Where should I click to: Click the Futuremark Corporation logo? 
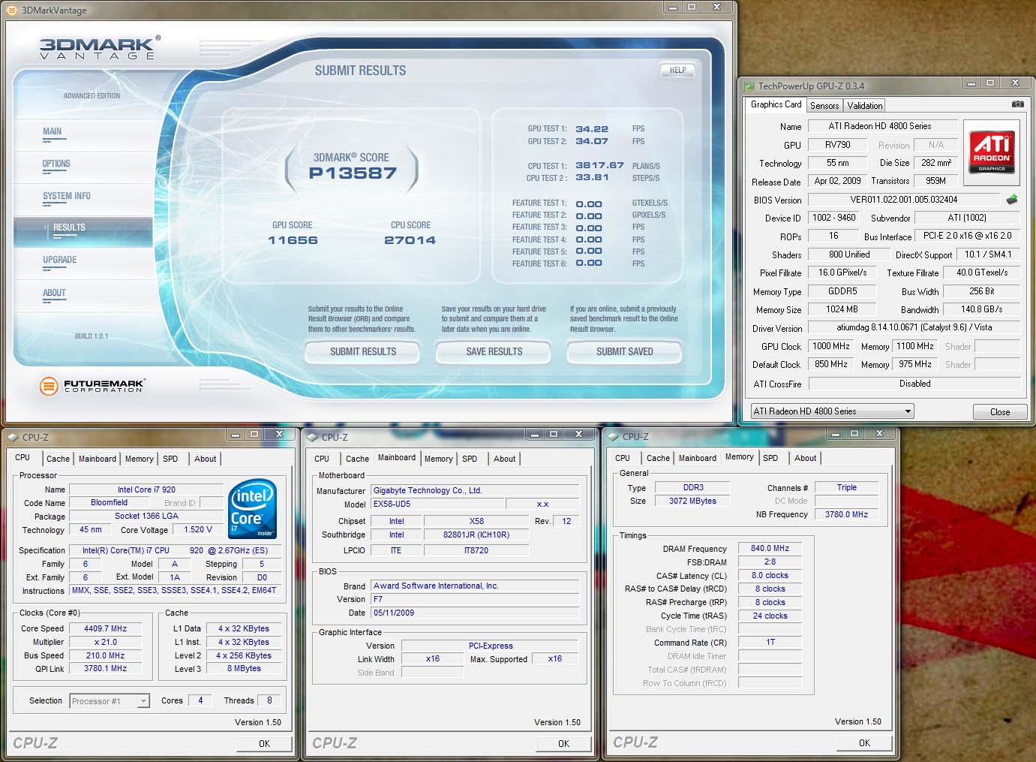[x=92, y=386]
